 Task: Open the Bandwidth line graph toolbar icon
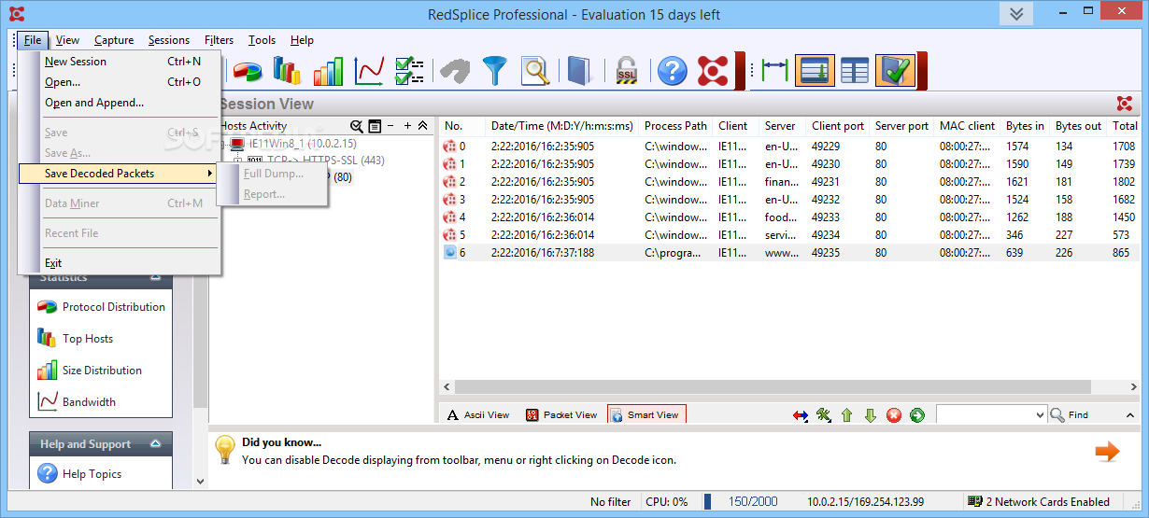coord(369,71)
